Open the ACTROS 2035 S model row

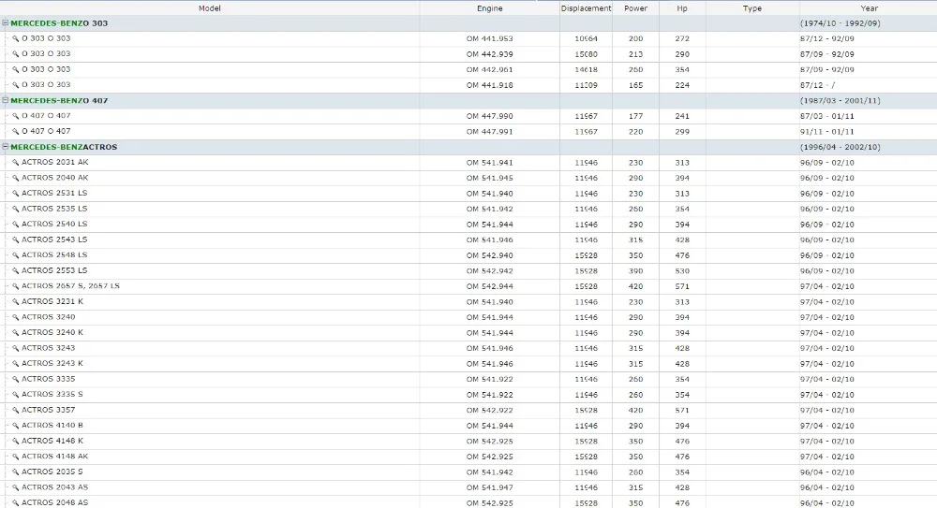52,472
